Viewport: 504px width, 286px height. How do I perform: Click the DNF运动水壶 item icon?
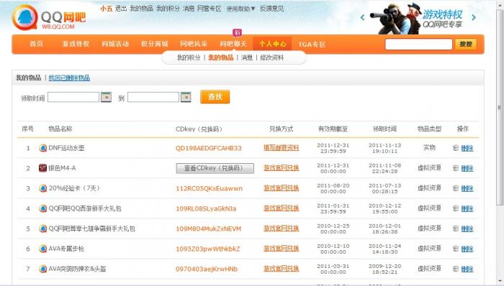[x=42, y=148]
